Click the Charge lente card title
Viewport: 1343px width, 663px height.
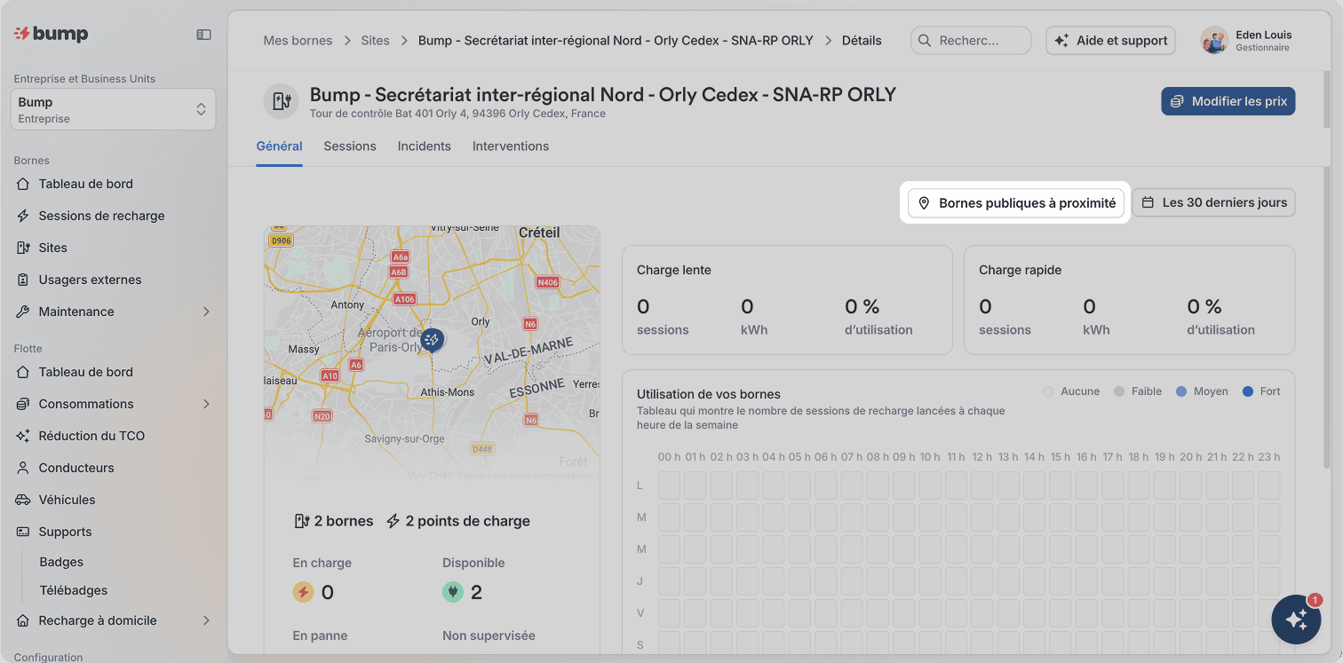coord(674,270)
